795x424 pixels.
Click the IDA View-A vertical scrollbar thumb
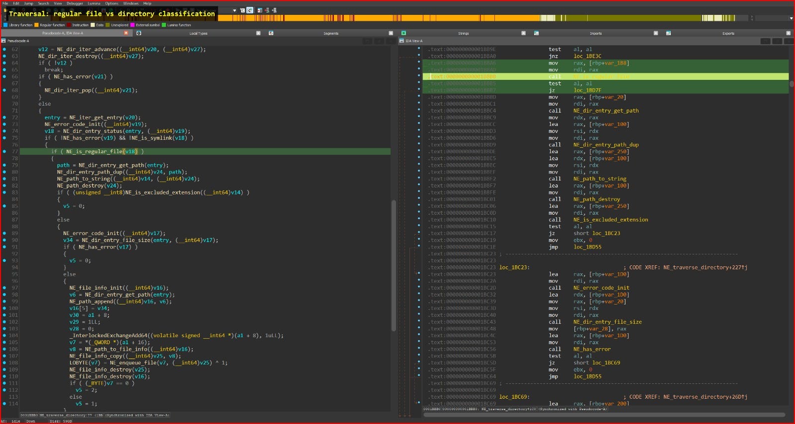point(792,84)
